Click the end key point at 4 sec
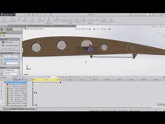This screenshot has width=165, height=124. pyautogui.click(x=60, y=82)
